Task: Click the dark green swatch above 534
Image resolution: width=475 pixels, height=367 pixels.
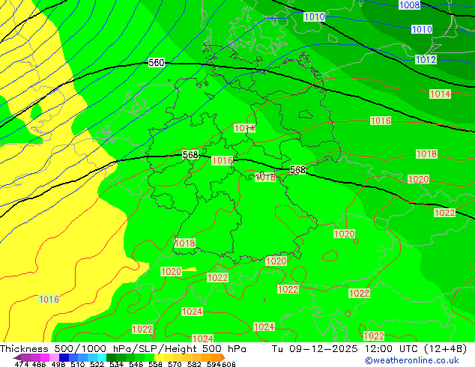Action: [111, 357]
